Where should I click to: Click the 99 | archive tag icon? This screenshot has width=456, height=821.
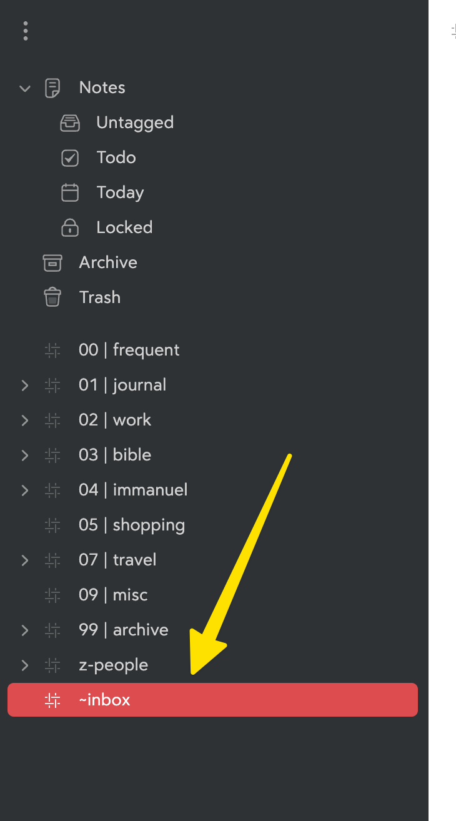(x=52, y=630)
